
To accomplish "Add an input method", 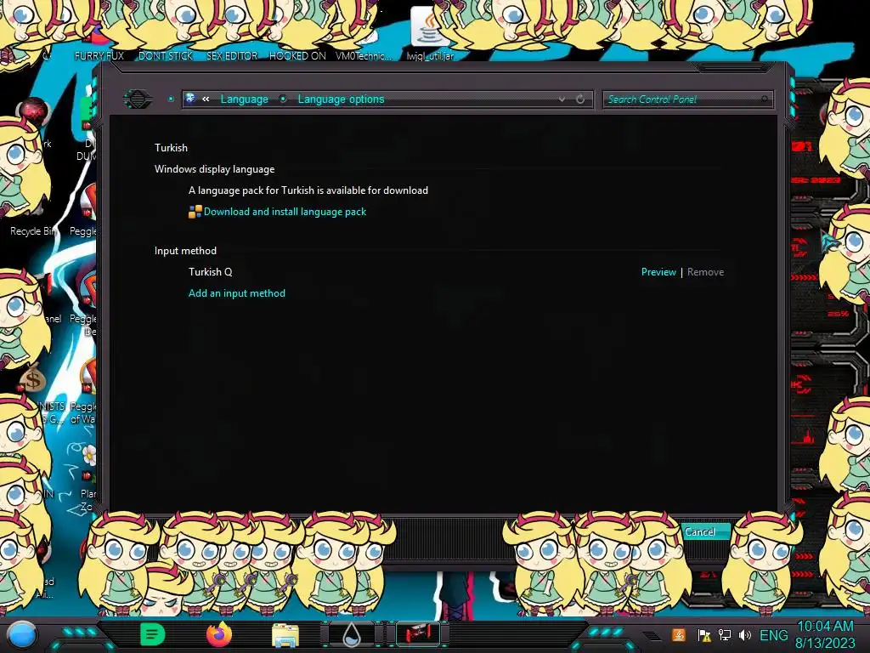I will pyautogui.click(x=237, y=293).
